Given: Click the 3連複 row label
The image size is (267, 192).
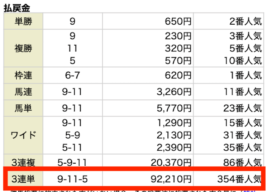Looking at the screenshot, I should point(23,162).
